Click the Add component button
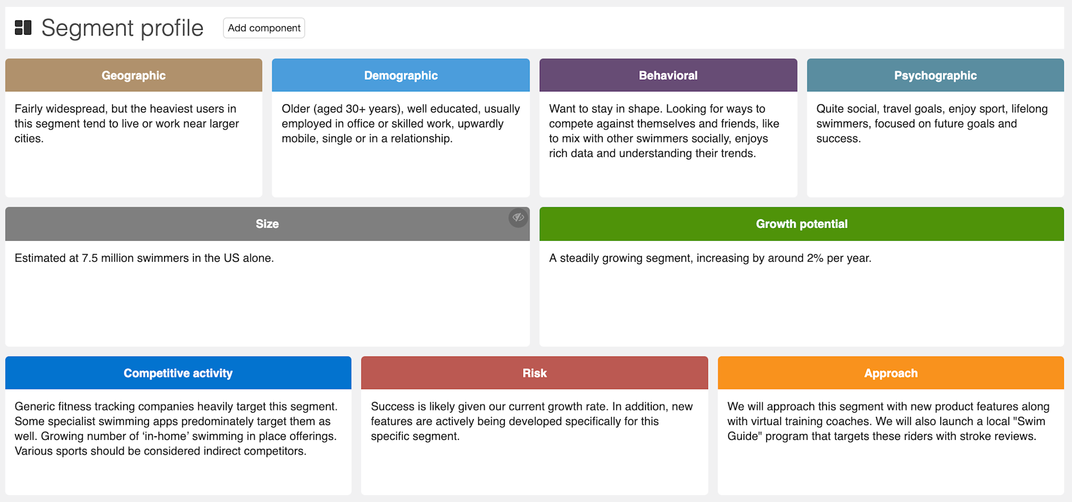Image resolution: width=1072 pixels, height=502 pixels. point(264,28)
